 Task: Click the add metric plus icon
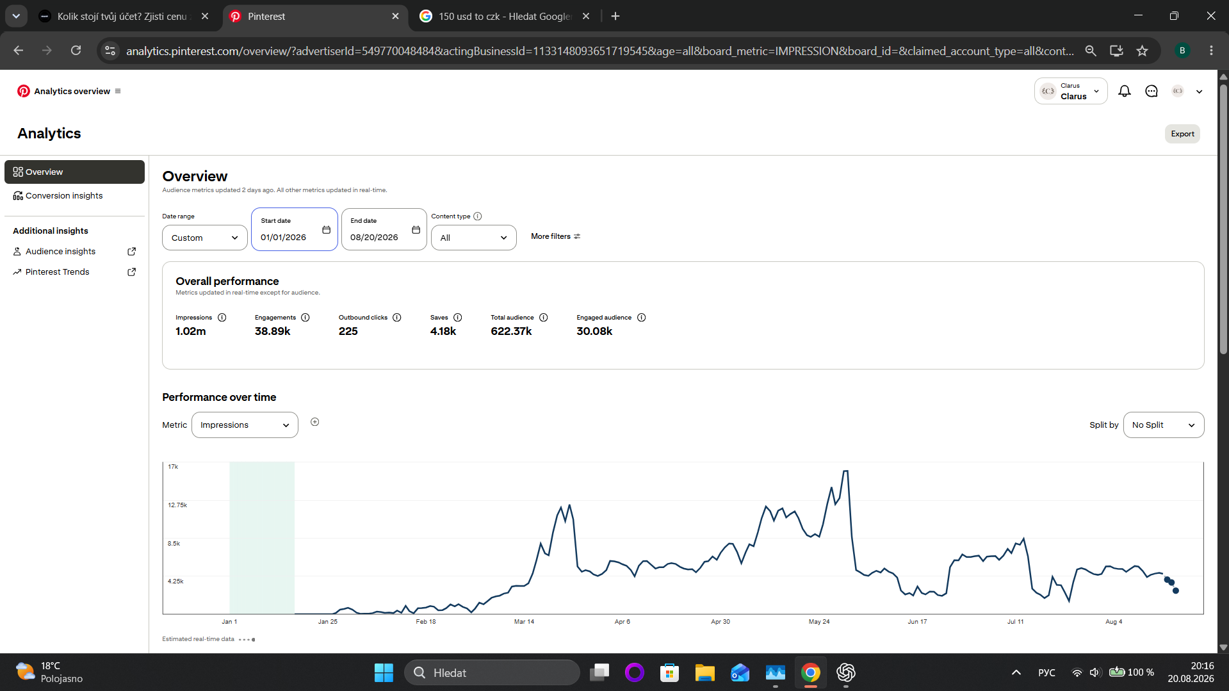click(315, 422)
